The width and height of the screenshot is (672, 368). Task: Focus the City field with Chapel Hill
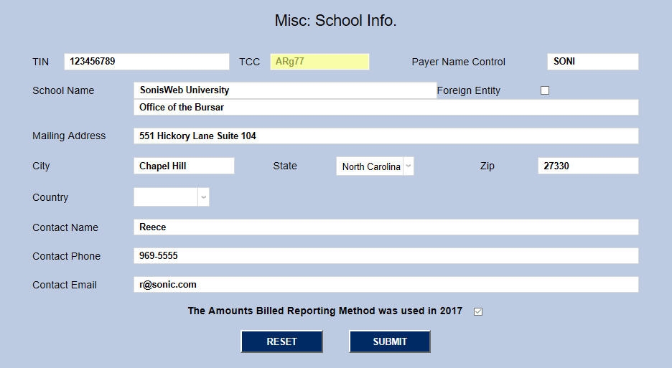184,166
